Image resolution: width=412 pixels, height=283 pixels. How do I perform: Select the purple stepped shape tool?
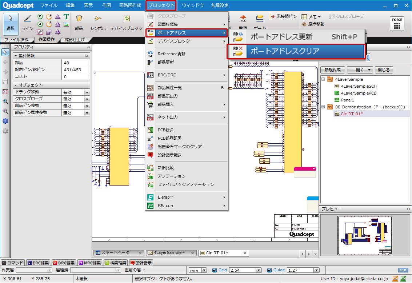point(49,32)
